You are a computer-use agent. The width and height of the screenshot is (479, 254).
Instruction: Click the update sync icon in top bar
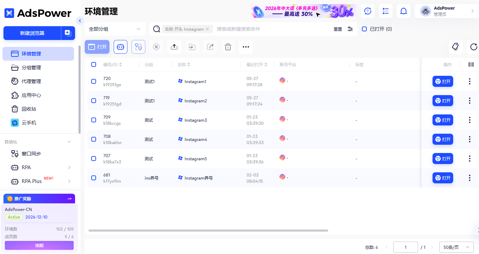[x=368, y=11]
